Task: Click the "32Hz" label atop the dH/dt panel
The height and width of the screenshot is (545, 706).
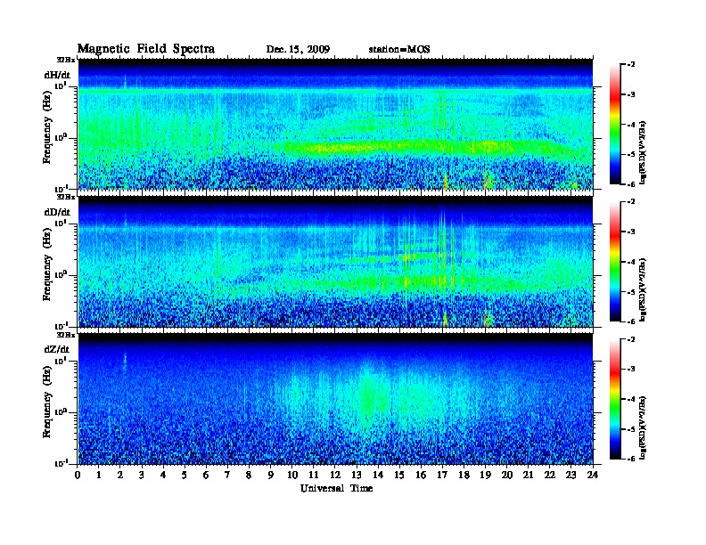Action: pyautogui.click(x=66, y=60)
